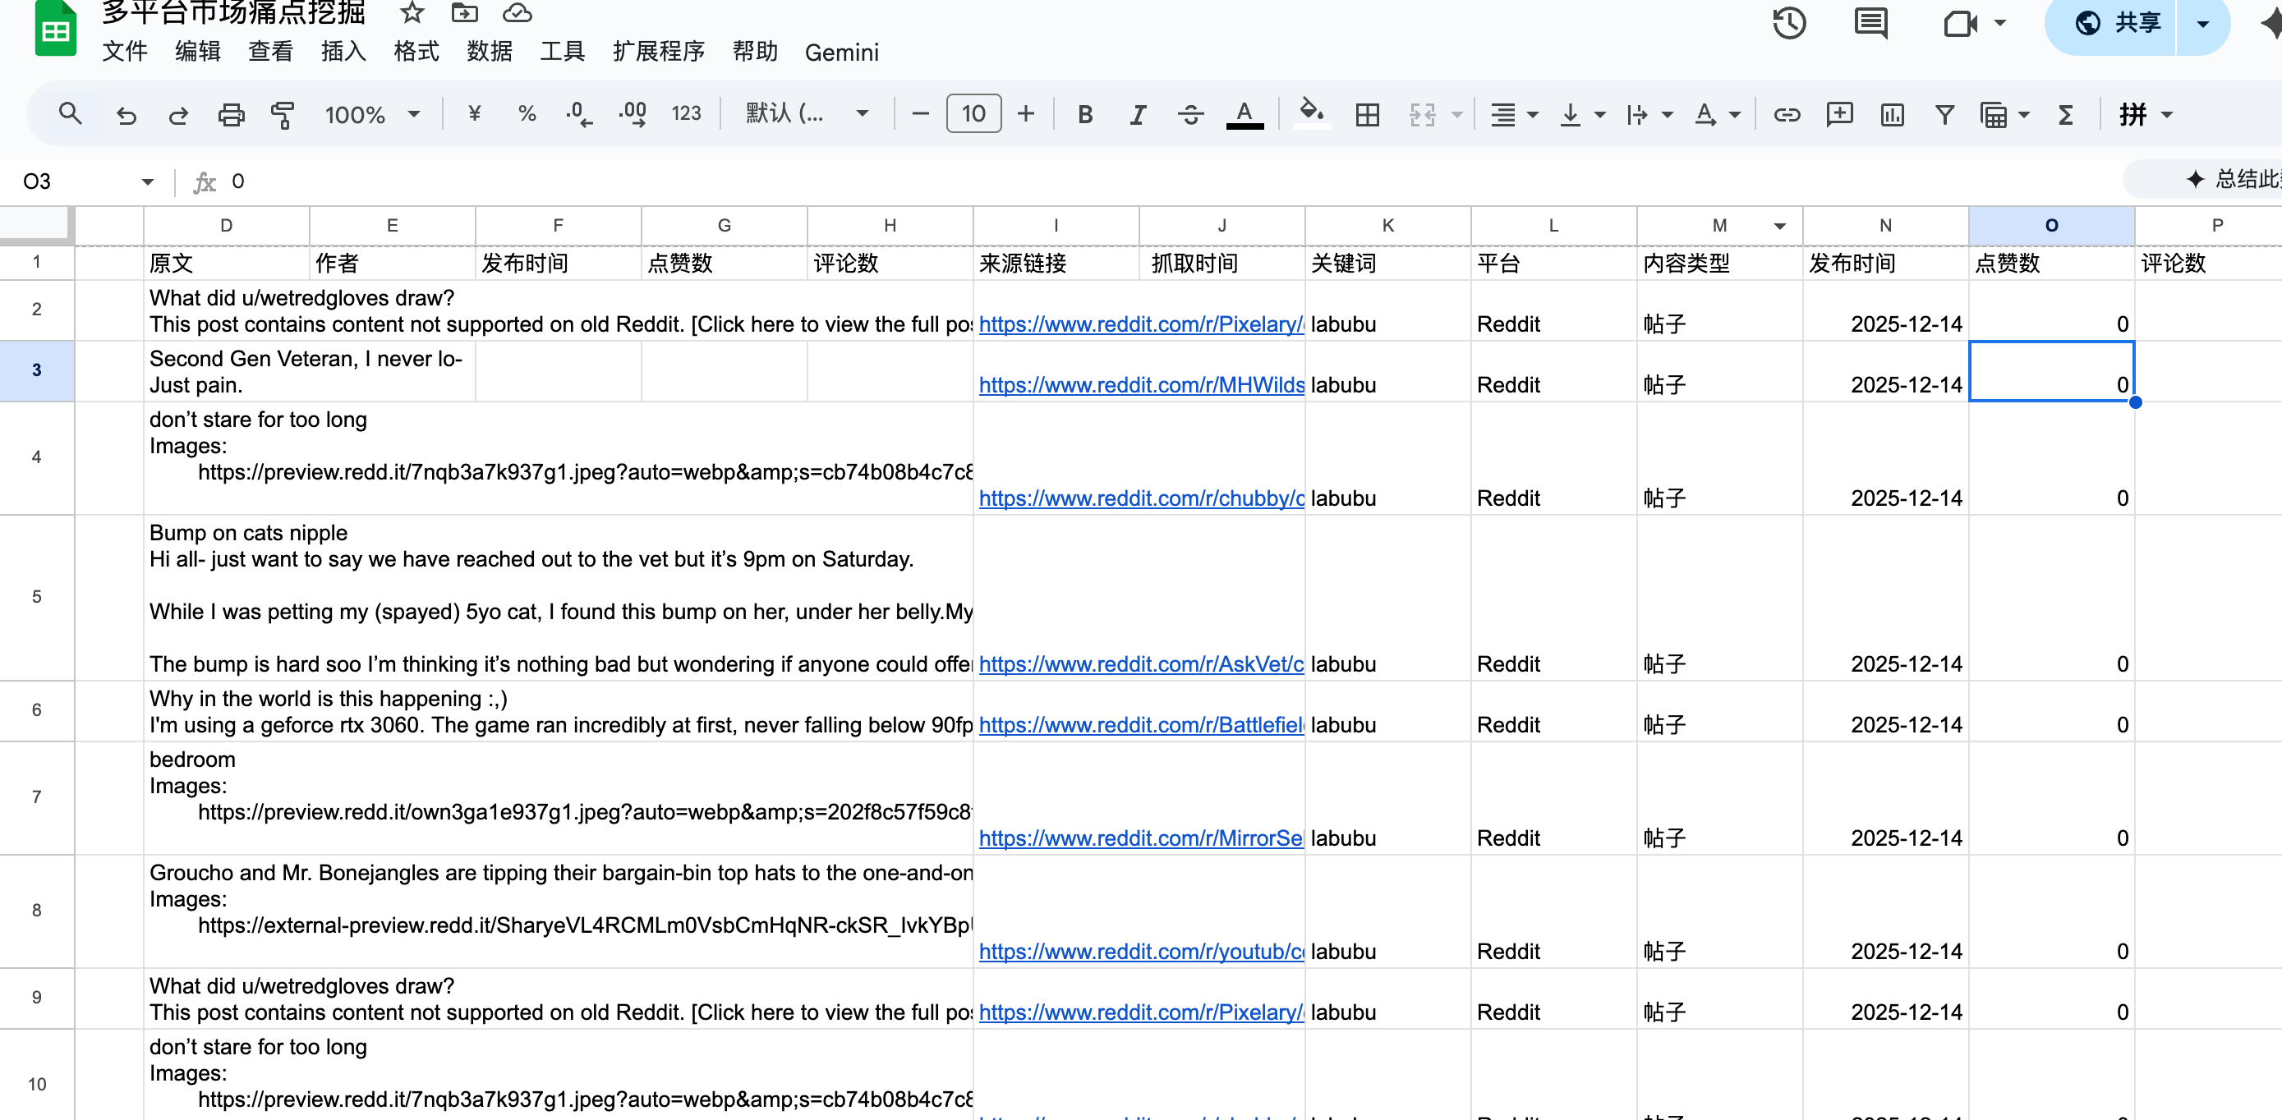Open the fill color paint bucket
This screenshot has height=1120, width=2282.
click(x=1310, y=114)
